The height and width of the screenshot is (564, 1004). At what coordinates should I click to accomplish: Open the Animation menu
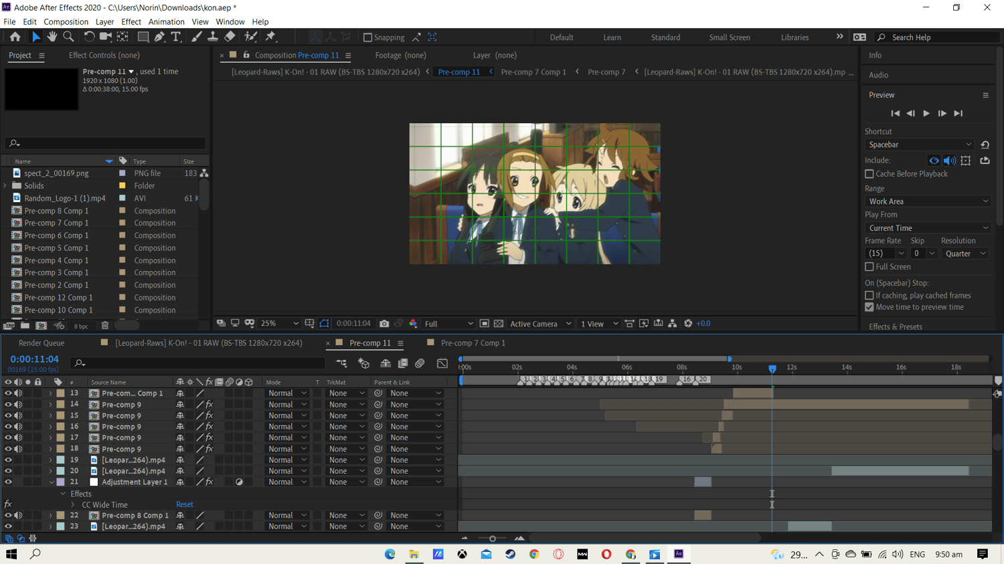pos(166,22)
